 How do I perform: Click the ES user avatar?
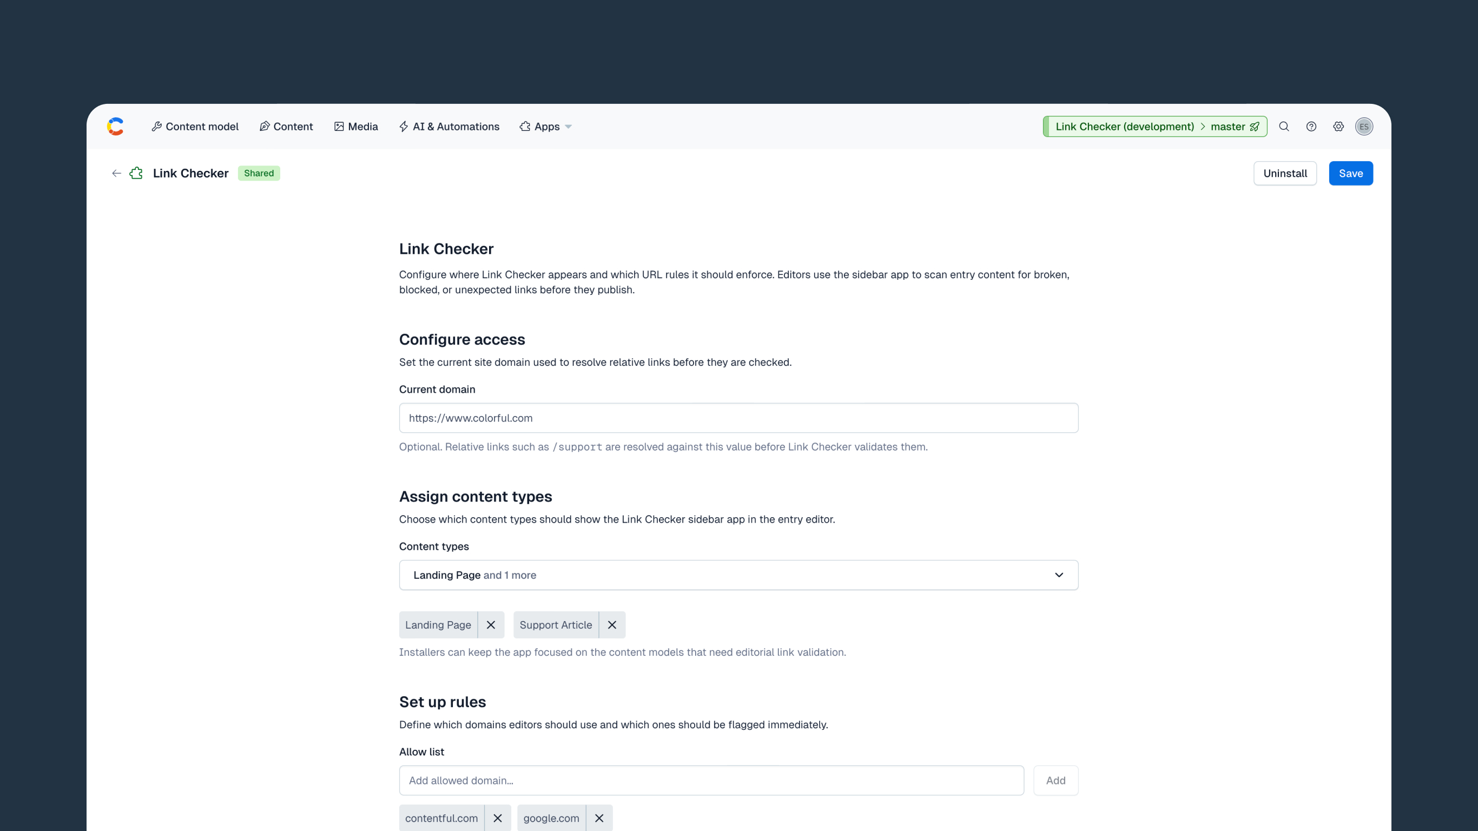coord(1364,126)
